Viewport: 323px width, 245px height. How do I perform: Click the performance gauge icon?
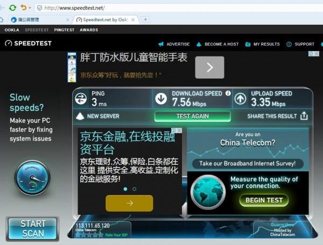[x=32, y=178]
